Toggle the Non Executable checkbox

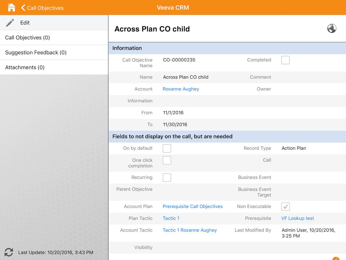[285, 207]
